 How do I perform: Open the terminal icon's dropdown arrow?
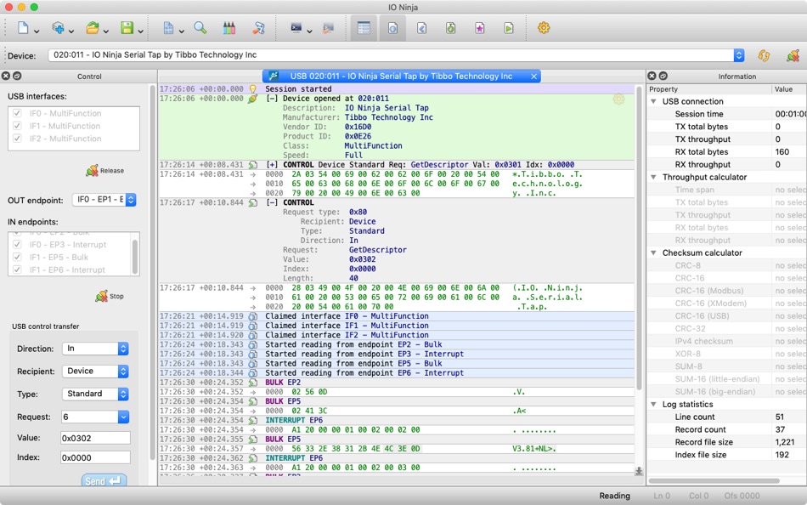tap(309, 31)
